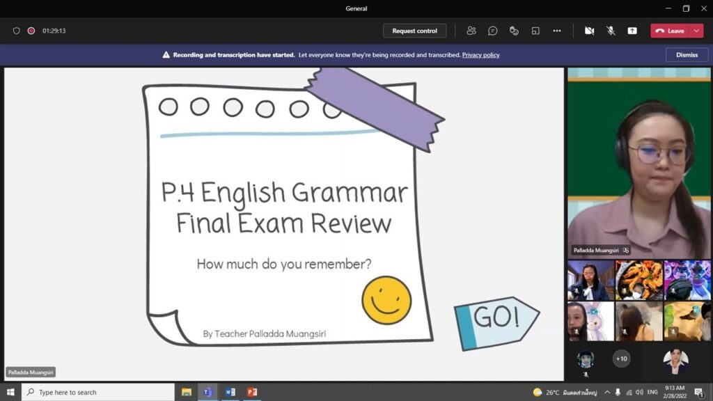
Task: Unmute the microphone
Action: tap(611, 31)
